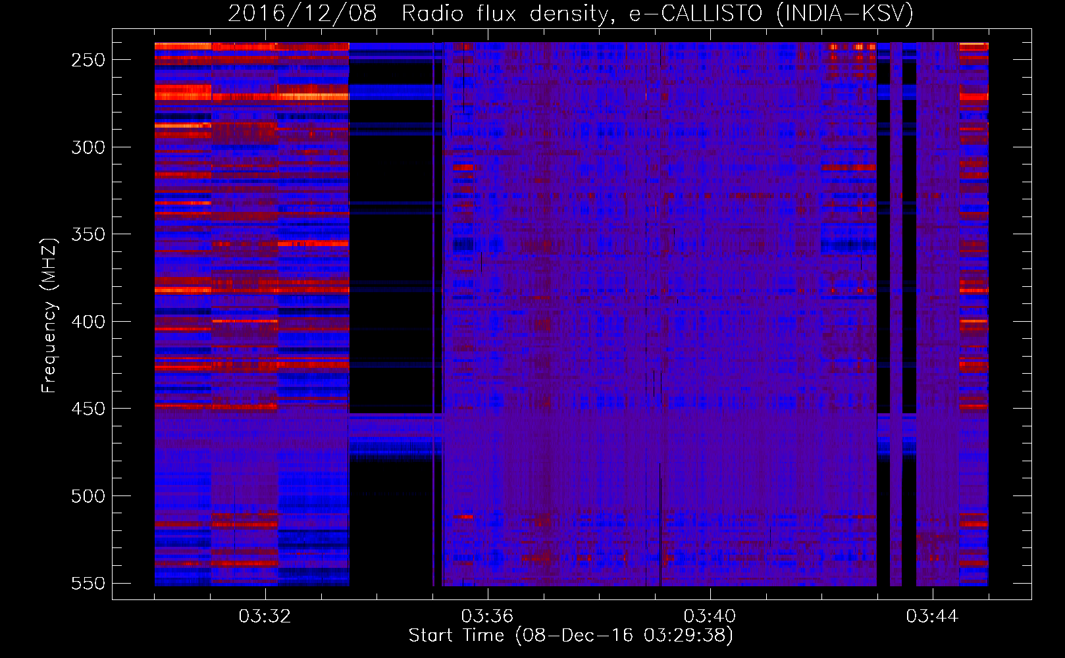Click the plot title 'Radio flux density, e-CALLISTO (INDIA-KSV)'
The height and width of the screenshot is (658, 1065).
click(658, 14)
